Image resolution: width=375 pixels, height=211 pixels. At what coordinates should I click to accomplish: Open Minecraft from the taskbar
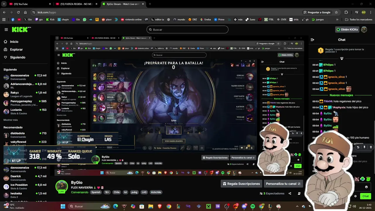[208, 206]
